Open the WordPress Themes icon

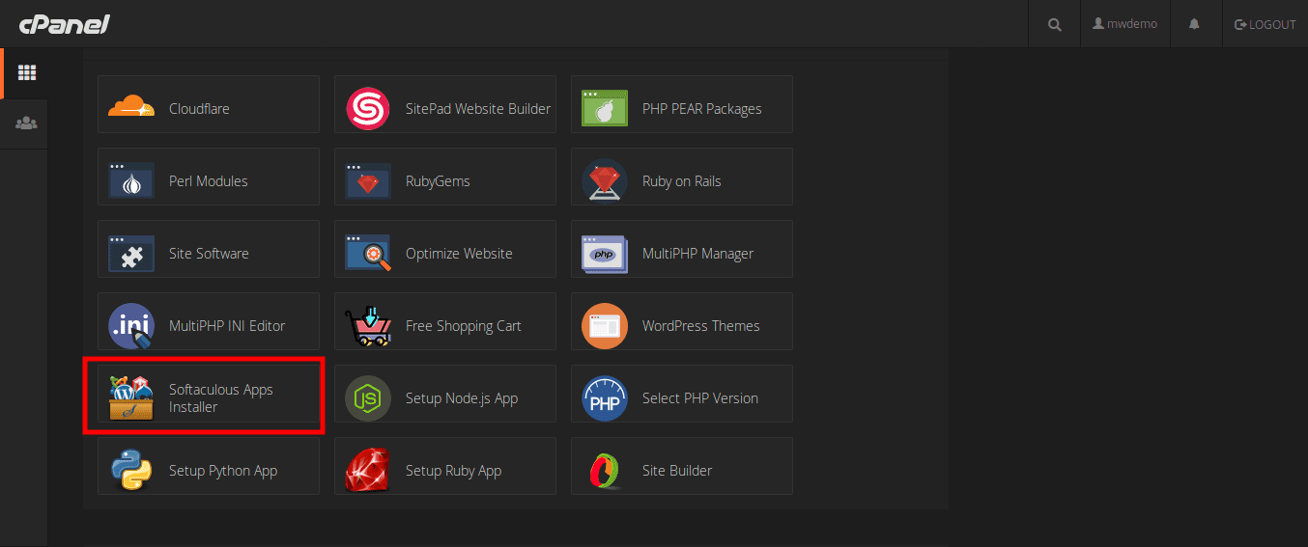pyautogui.click(x=605, y=326)
